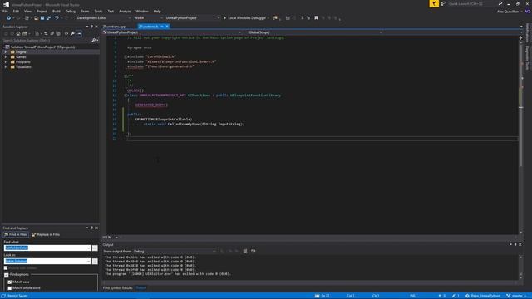Click the Solution Explorer Refresh icon
Image resolution: width=532 pixels, height=299 pixels.
click(x=46, y=33)
